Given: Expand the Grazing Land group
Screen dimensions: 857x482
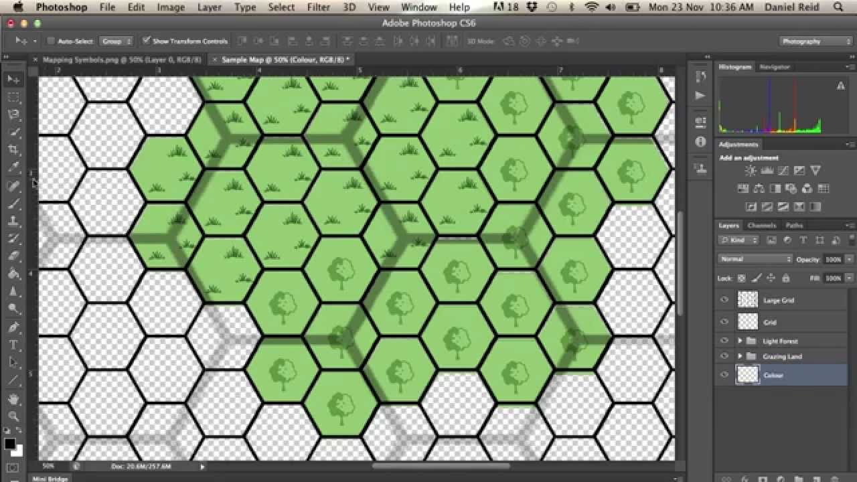Looking at the screenshot, I should (739, 356).
